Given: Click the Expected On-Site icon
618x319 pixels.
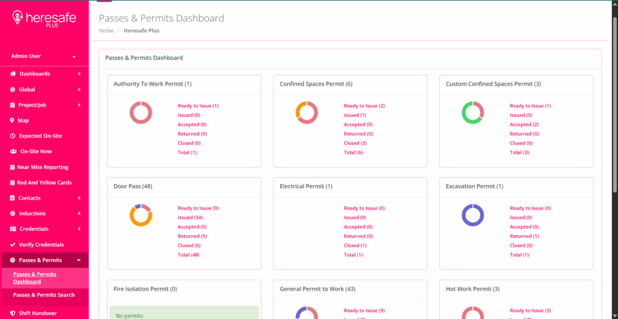Looking at the screenshot, I should click(13, 136).
